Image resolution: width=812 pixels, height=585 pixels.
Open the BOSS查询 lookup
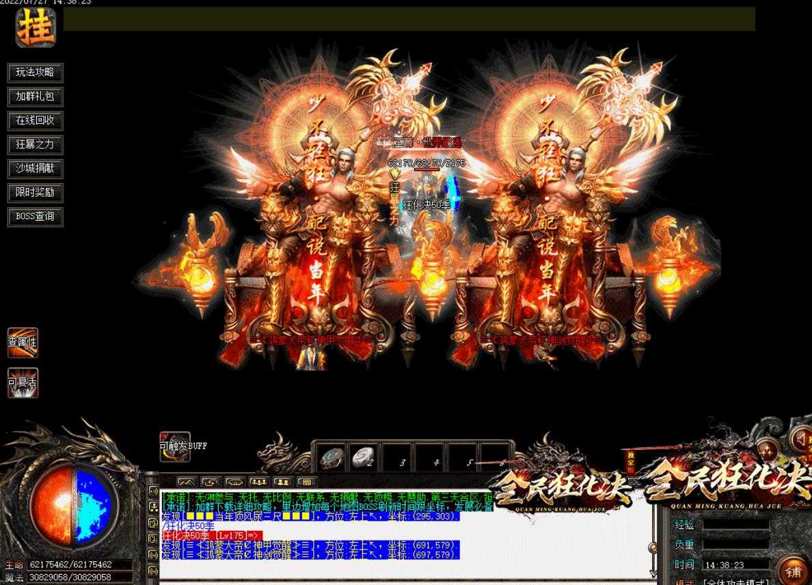click(x=35, y=217)
